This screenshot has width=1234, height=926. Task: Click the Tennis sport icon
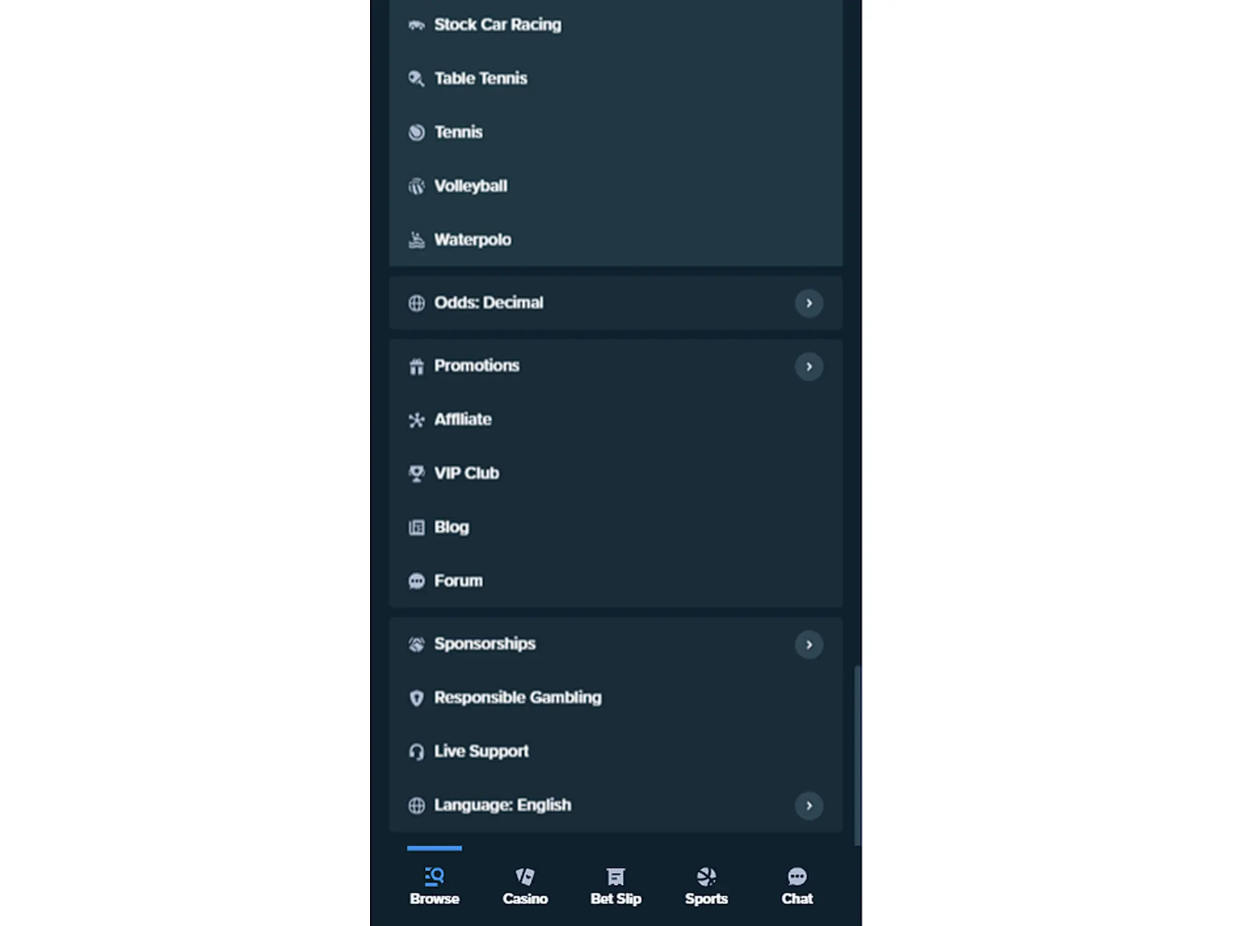point(415,131)
